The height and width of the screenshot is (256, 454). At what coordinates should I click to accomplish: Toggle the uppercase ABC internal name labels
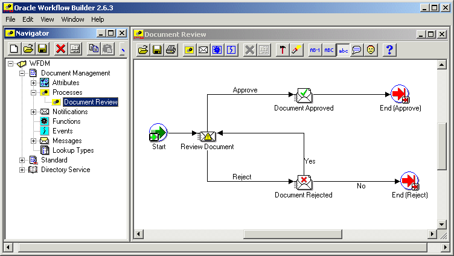click(x=328, y=50)
